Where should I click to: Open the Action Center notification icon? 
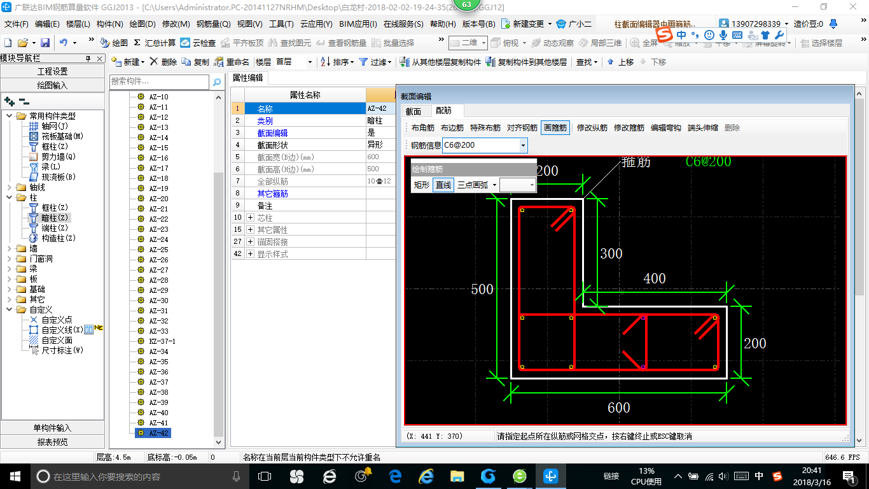pyautogui.click(x=849, y=476)
